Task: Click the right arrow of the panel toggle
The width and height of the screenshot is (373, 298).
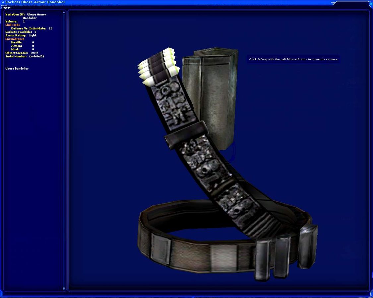Action: [10, 8]
